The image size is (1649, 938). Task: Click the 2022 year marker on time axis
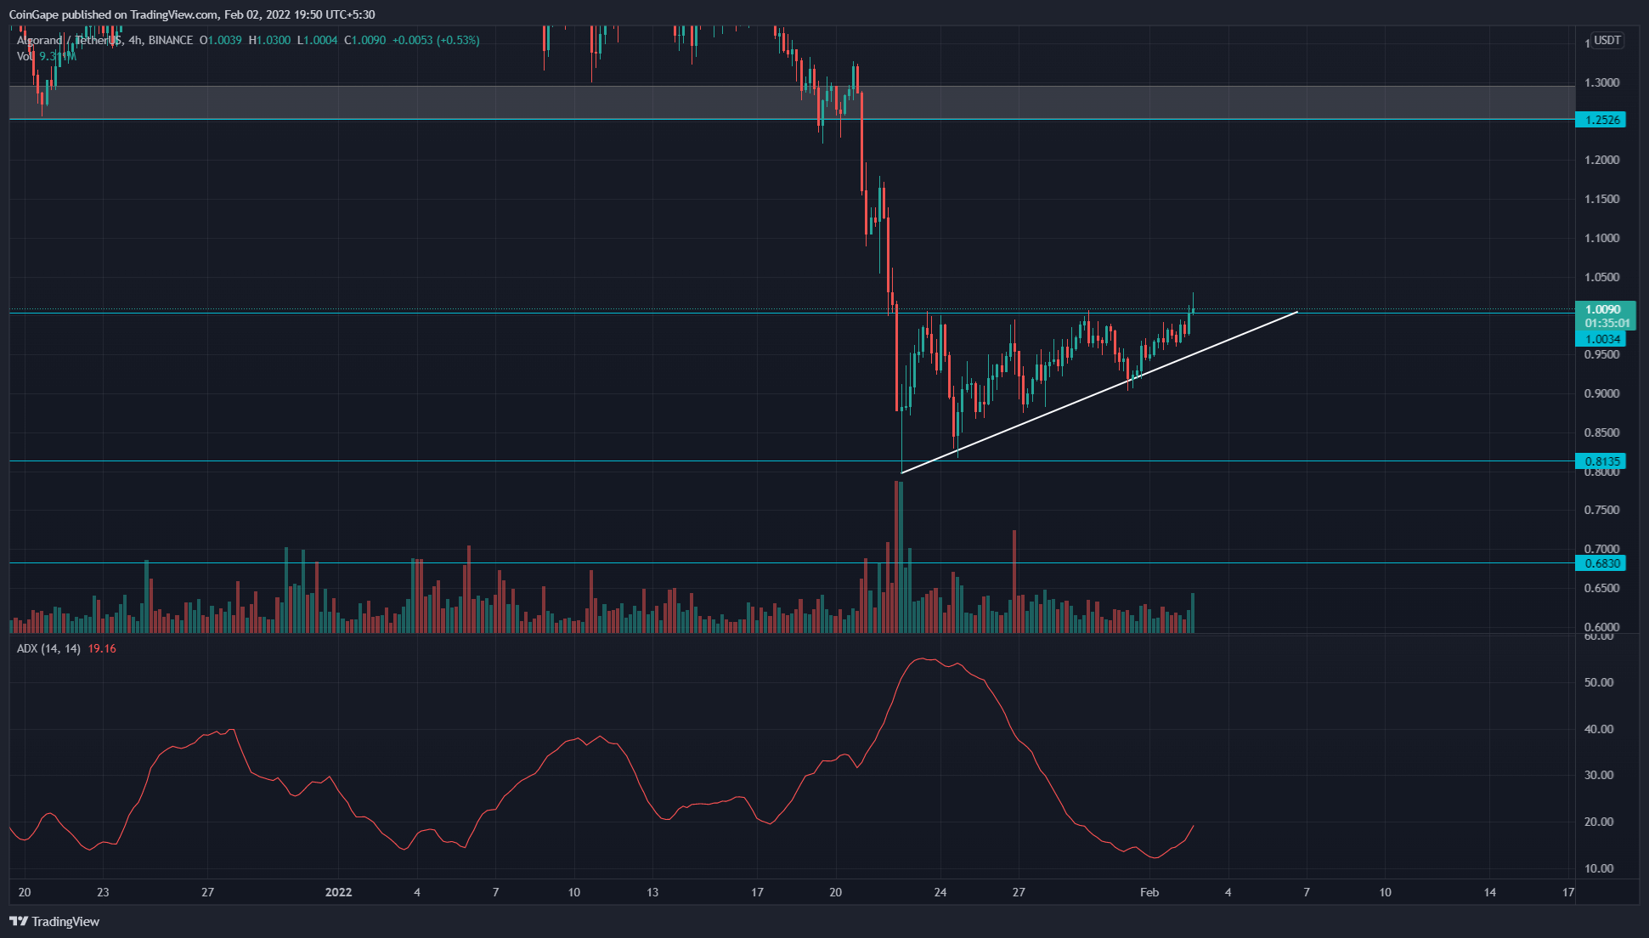(338, 892)
